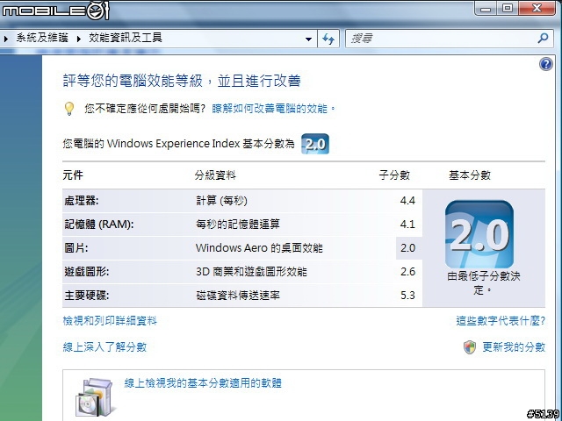Select the 系統及維護 breadcrumb item

(x=42, y=38)
